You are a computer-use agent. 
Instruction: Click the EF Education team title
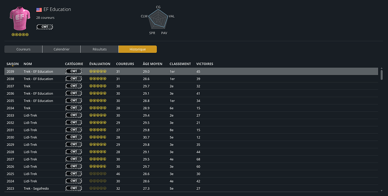click(x=57, y=9)
